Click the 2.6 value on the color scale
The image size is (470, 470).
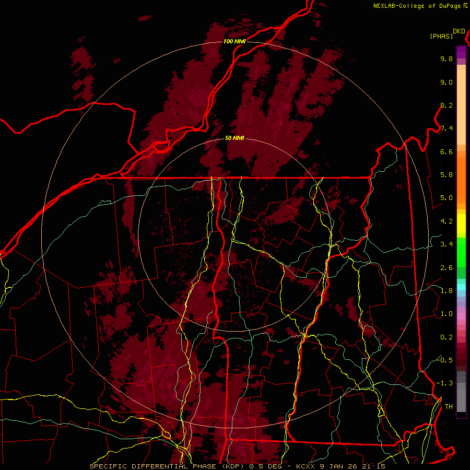point(446,268)
